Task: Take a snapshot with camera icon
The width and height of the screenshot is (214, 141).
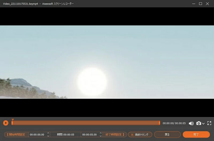Action: 199,123
